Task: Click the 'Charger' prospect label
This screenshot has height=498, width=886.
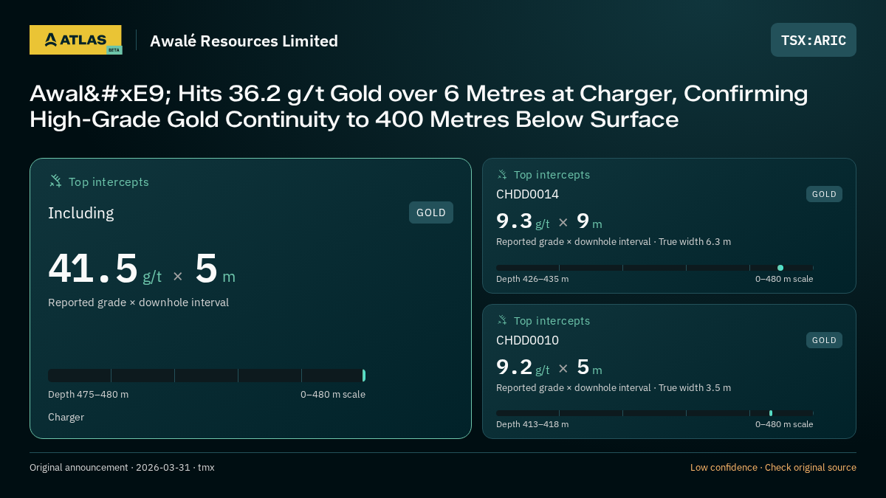Action: (66, 417)
